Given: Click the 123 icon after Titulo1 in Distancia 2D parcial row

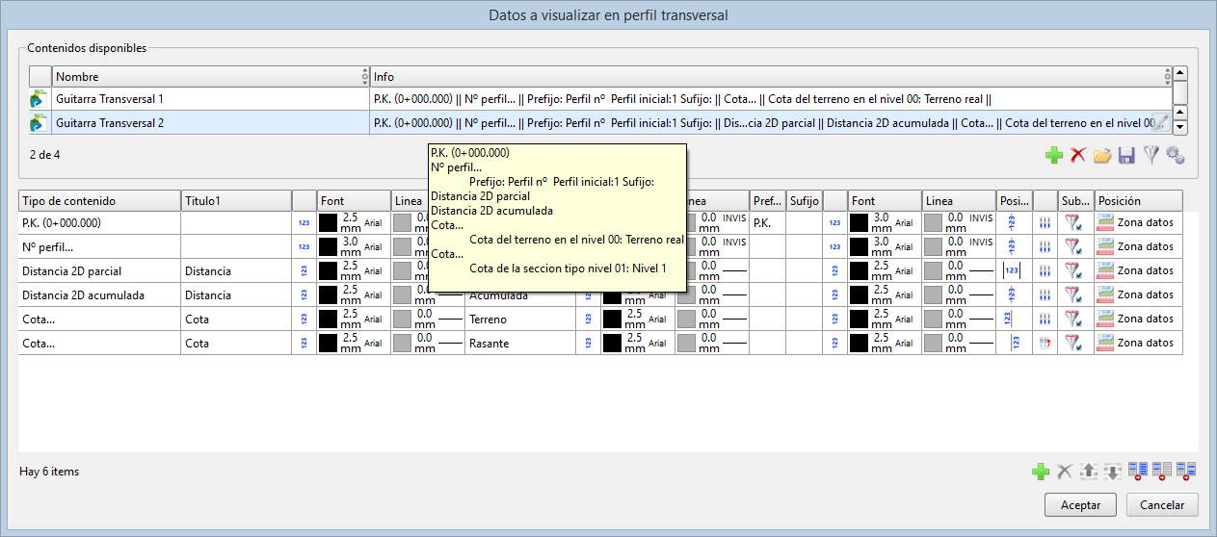Looking at the screenshot, I should (304, 270).
